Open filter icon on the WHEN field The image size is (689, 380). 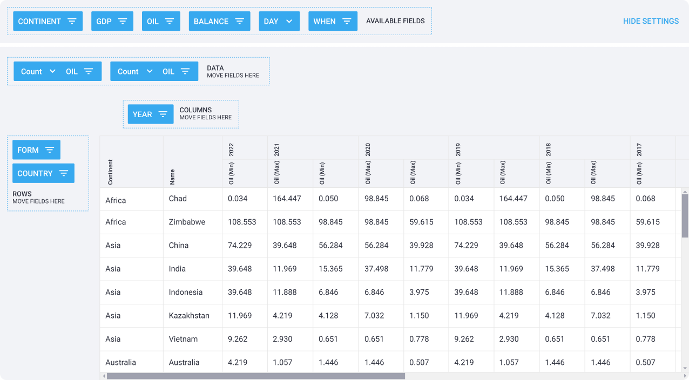347,22
